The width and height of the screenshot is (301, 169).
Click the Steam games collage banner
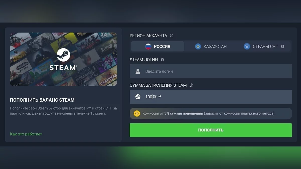(63, 59)
